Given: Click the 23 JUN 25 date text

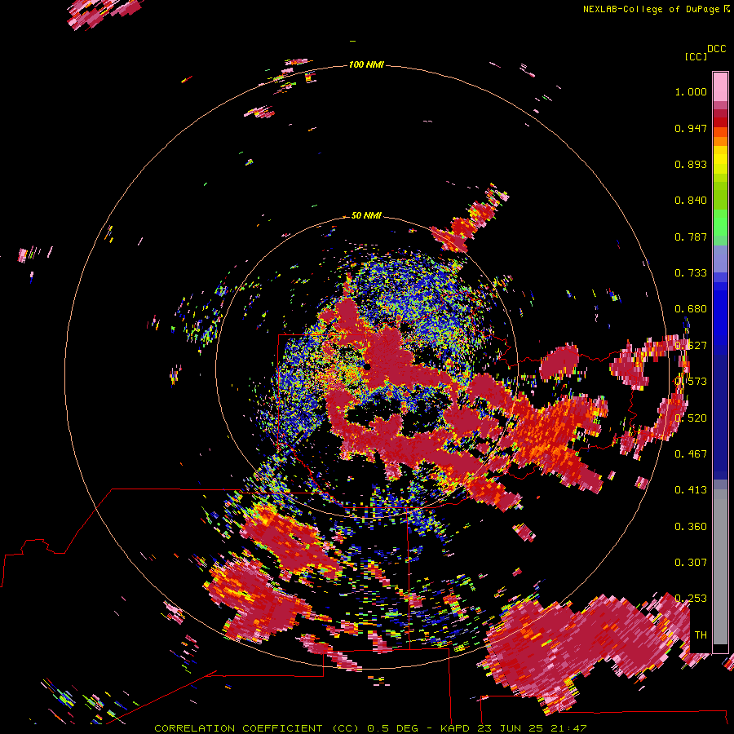Looking at the screenshot, I should point(509,728).
